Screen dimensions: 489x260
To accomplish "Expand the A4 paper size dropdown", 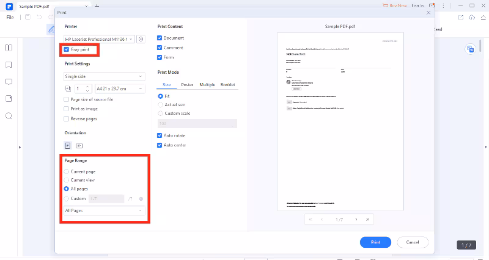I will coord(119,88).
